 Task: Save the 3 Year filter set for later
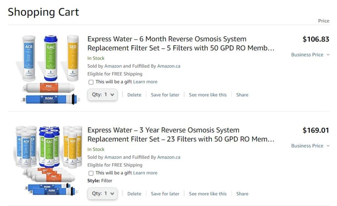pos(165,194)
